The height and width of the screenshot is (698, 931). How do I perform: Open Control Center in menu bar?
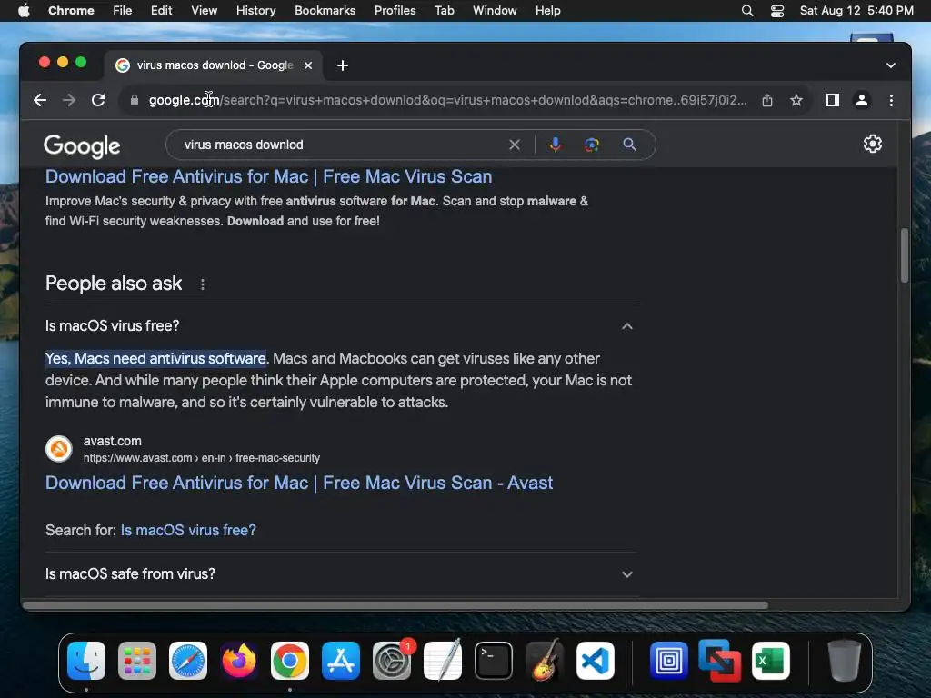pos(777,11)
